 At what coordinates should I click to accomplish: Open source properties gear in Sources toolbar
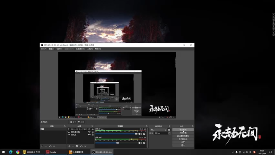point(77,146)
